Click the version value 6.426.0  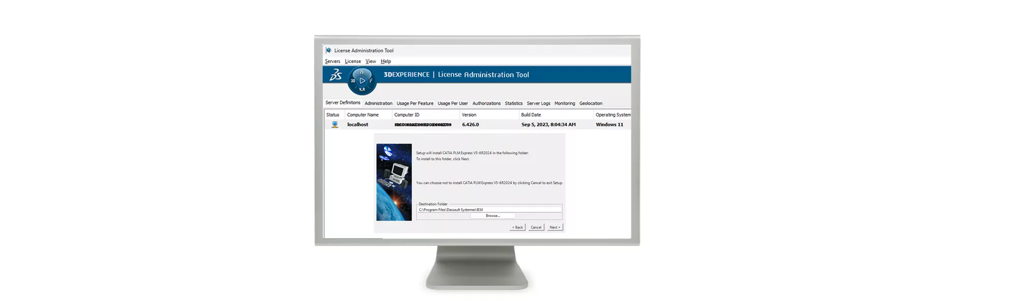click(470, 125)
